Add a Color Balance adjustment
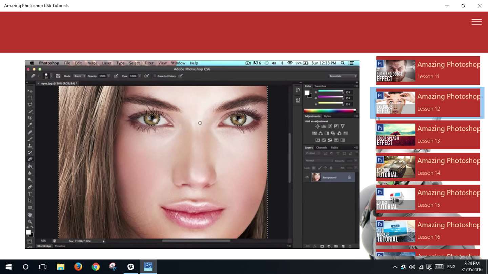Image resolution: width=488 pixels, height=274 pixels. (321, 133)
